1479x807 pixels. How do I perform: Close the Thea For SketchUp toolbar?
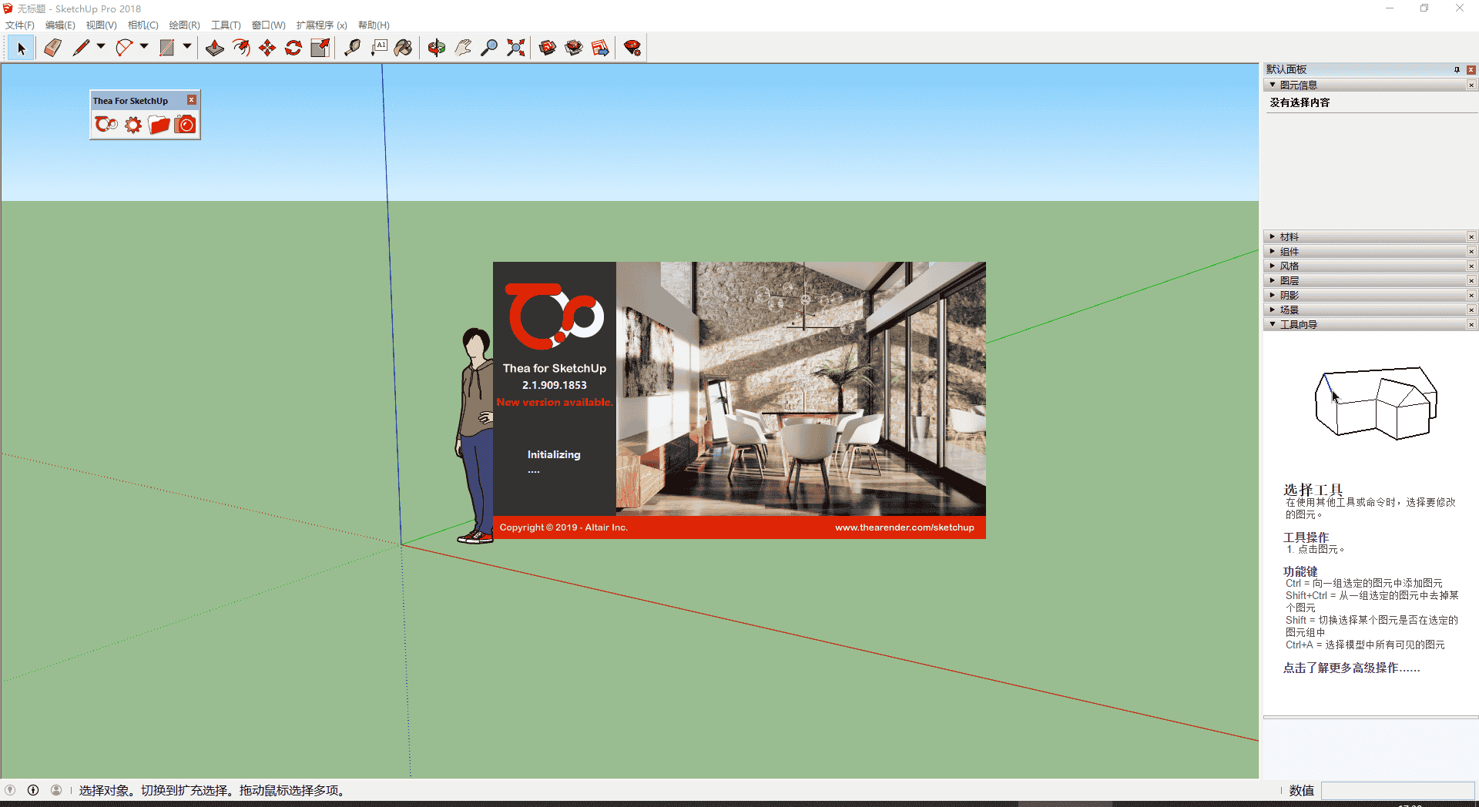[192, 100]
